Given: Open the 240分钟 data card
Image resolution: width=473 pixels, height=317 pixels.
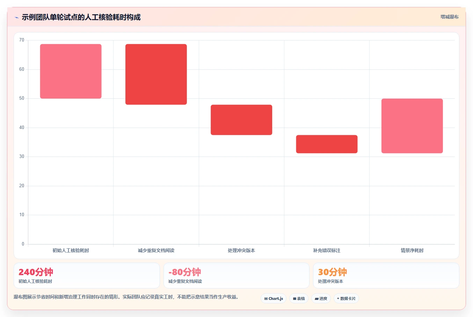Looking at the screenshot, I should (87, 276).
